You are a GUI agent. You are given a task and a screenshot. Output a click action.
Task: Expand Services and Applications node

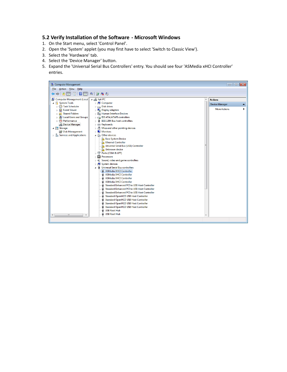(53, 135)
